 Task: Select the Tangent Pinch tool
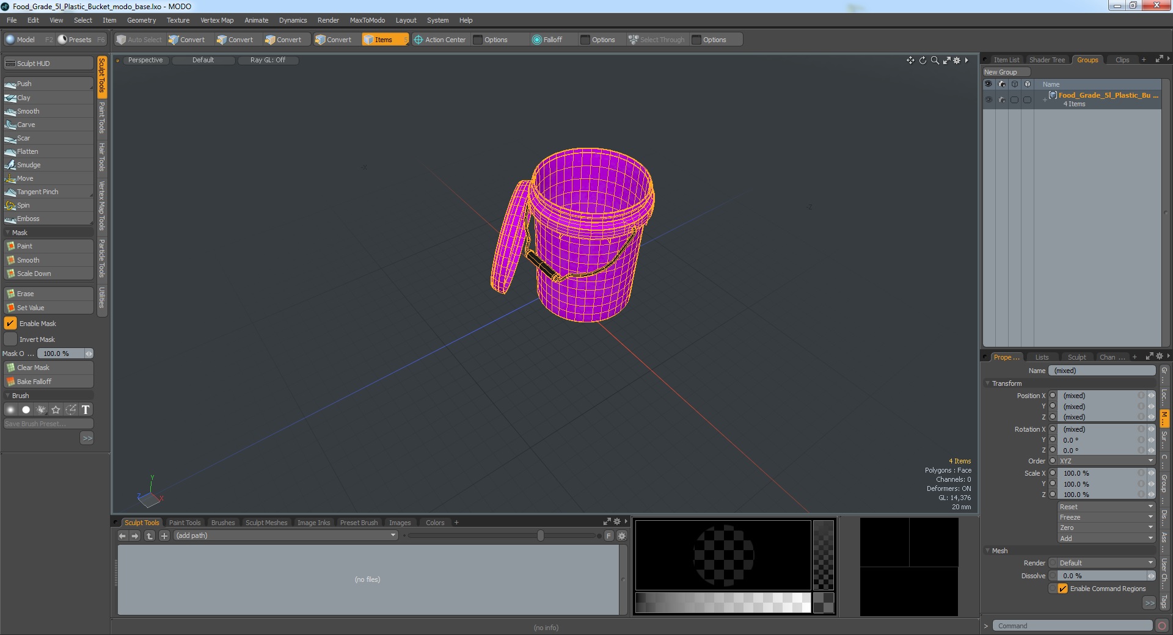point(48,192)
